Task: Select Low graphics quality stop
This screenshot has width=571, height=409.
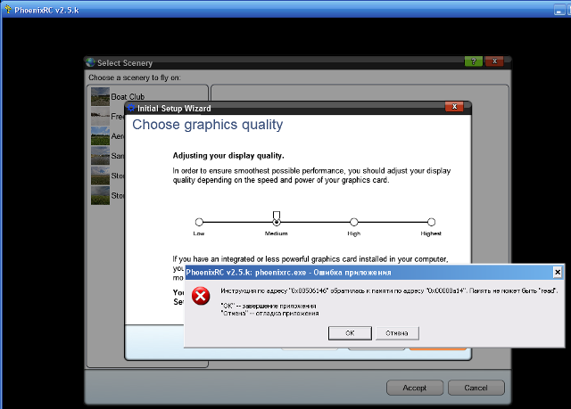Action: click(199, 222)
